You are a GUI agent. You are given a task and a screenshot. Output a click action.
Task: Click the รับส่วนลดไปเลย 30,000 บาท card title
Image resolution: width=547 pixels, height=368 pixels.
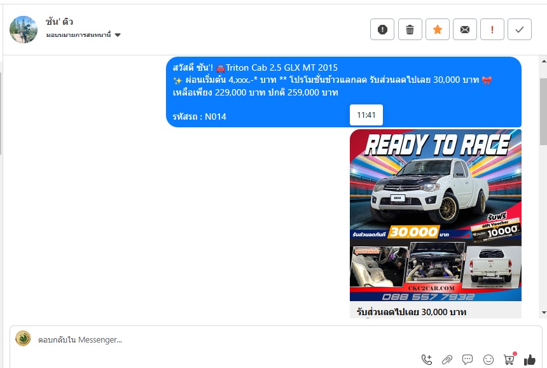pyautogui.click(x=412, y=312)
